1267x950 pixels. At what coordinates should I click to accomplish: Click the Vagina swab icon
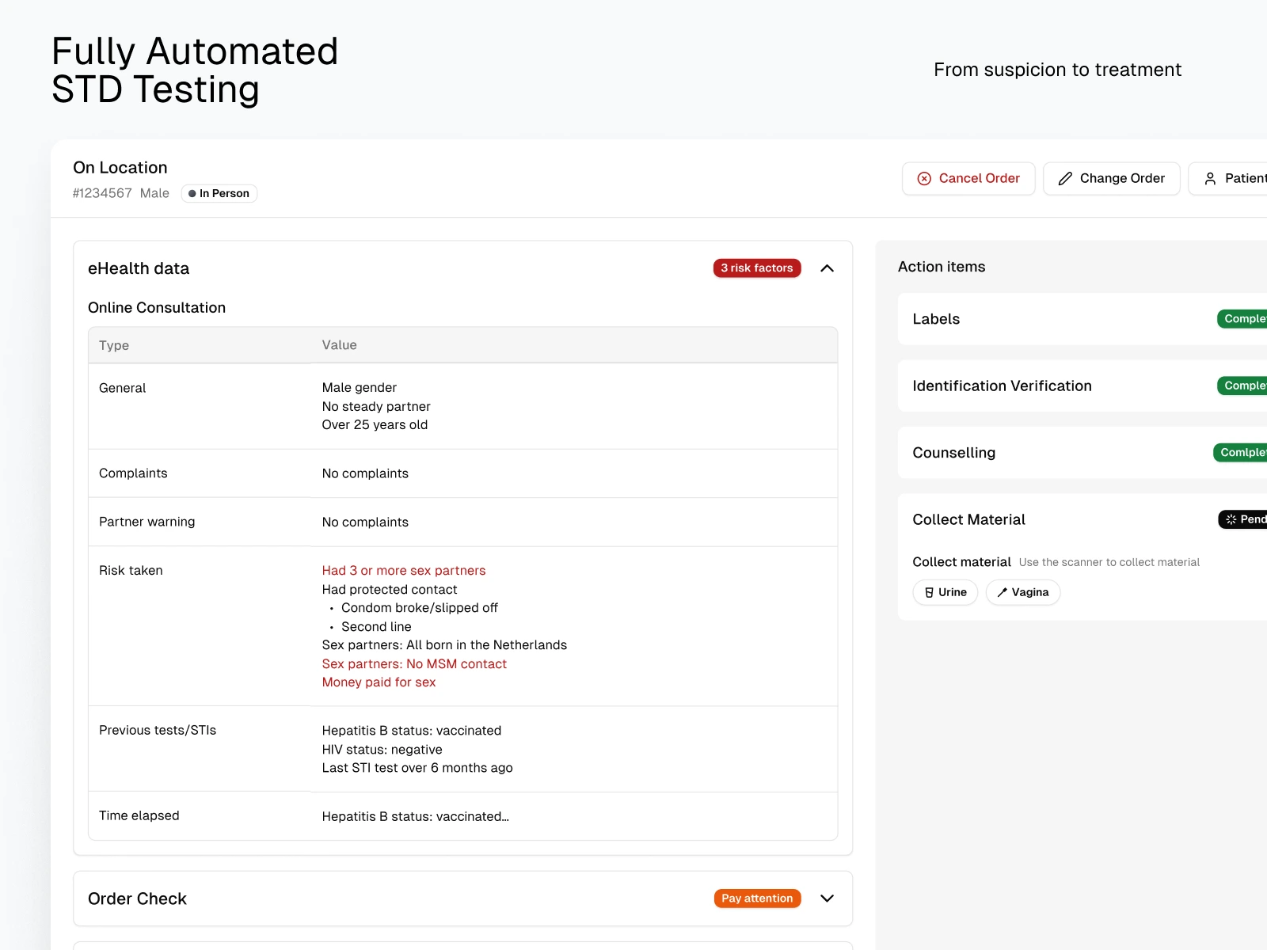click(1002, 592)
